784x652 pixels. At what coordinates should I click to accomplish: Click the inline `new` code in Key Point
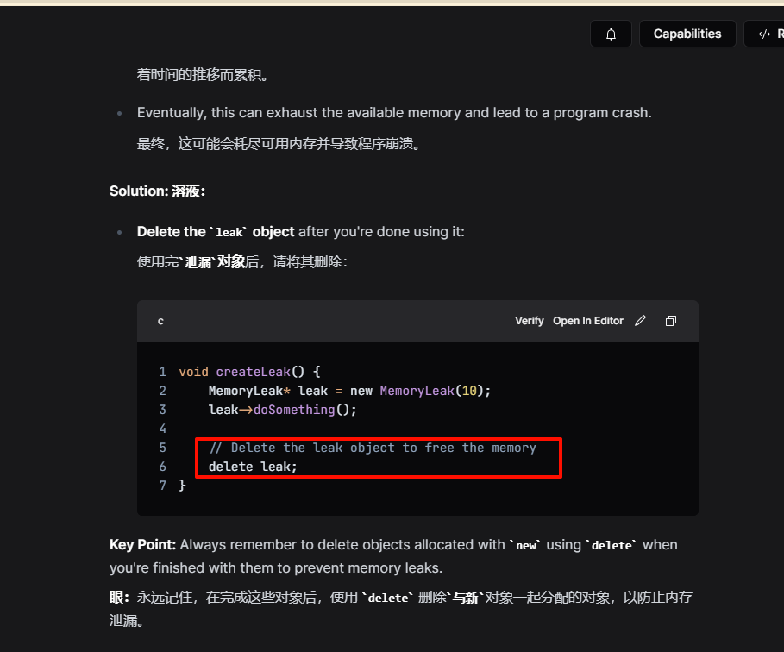tap(526, 546)
